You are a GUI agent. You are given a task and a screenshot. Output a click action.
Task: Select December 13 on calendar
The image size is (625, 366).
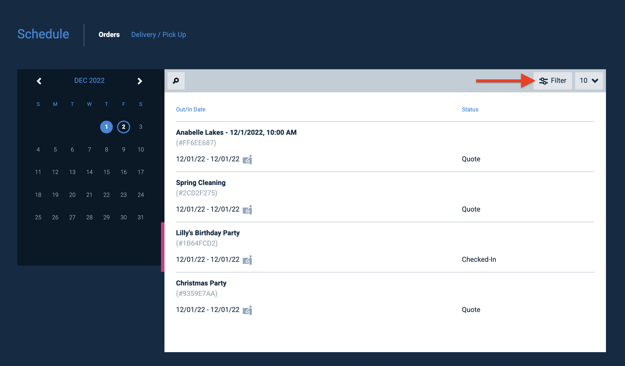pyautogui.click(x=72, y=172)
